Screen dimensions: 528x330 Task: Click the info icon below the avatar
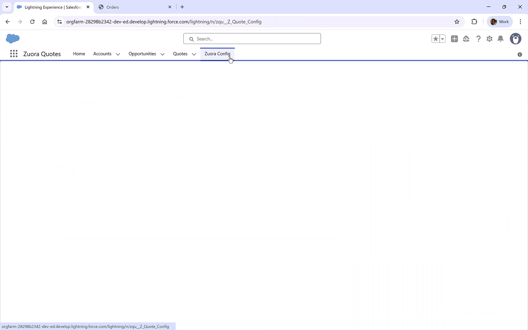[519, 54]
